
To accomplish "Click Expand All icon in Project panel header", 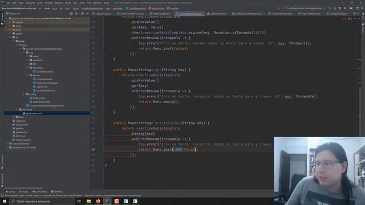I will 76,14.
